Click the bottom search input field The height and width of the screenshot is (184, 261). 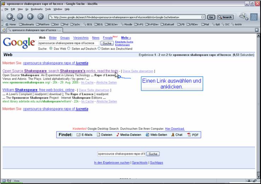[x=121, y=154]
